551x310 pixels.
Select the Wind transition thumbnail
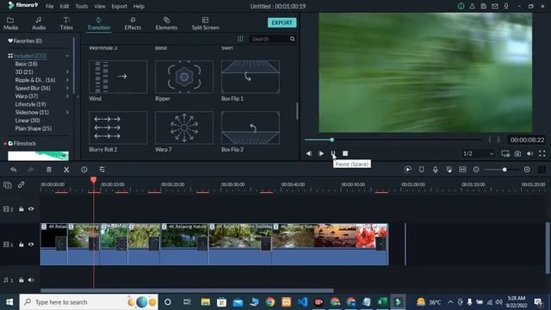pos(118,77)
